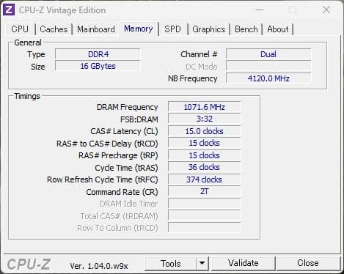The image size is (344, 274).
Task: Expand the Tools dropdown arrow
Action: tap(202, 263)
